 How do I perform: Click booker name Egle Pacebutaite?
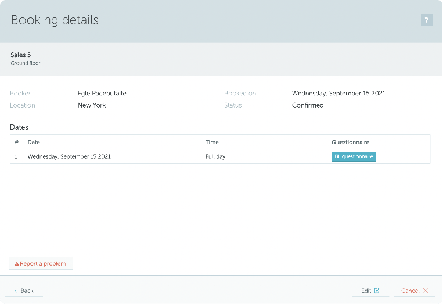102,94
